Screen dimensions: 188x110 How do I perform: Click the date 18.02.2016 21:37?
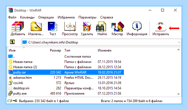(x=109, y=73)
